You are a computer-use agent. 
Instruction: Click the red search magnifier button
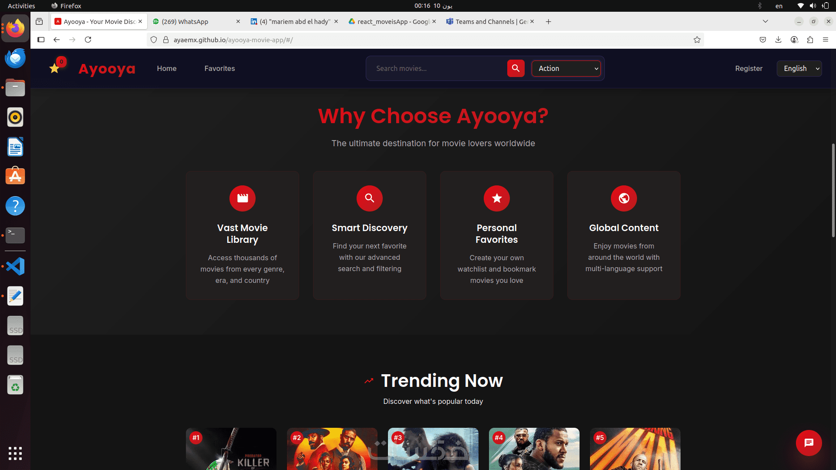coord(516,68)
